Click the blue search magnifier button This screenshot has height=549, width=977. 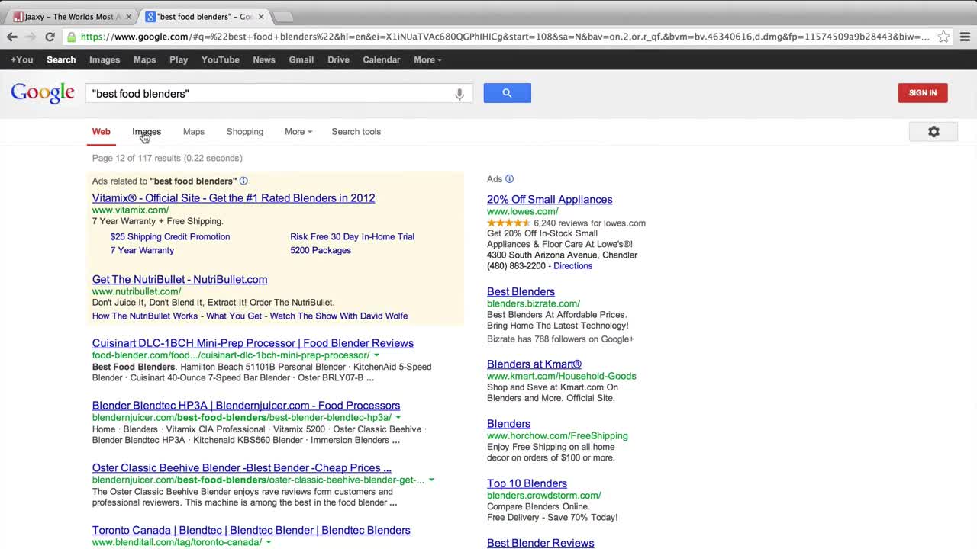click(x=507, y=93)
